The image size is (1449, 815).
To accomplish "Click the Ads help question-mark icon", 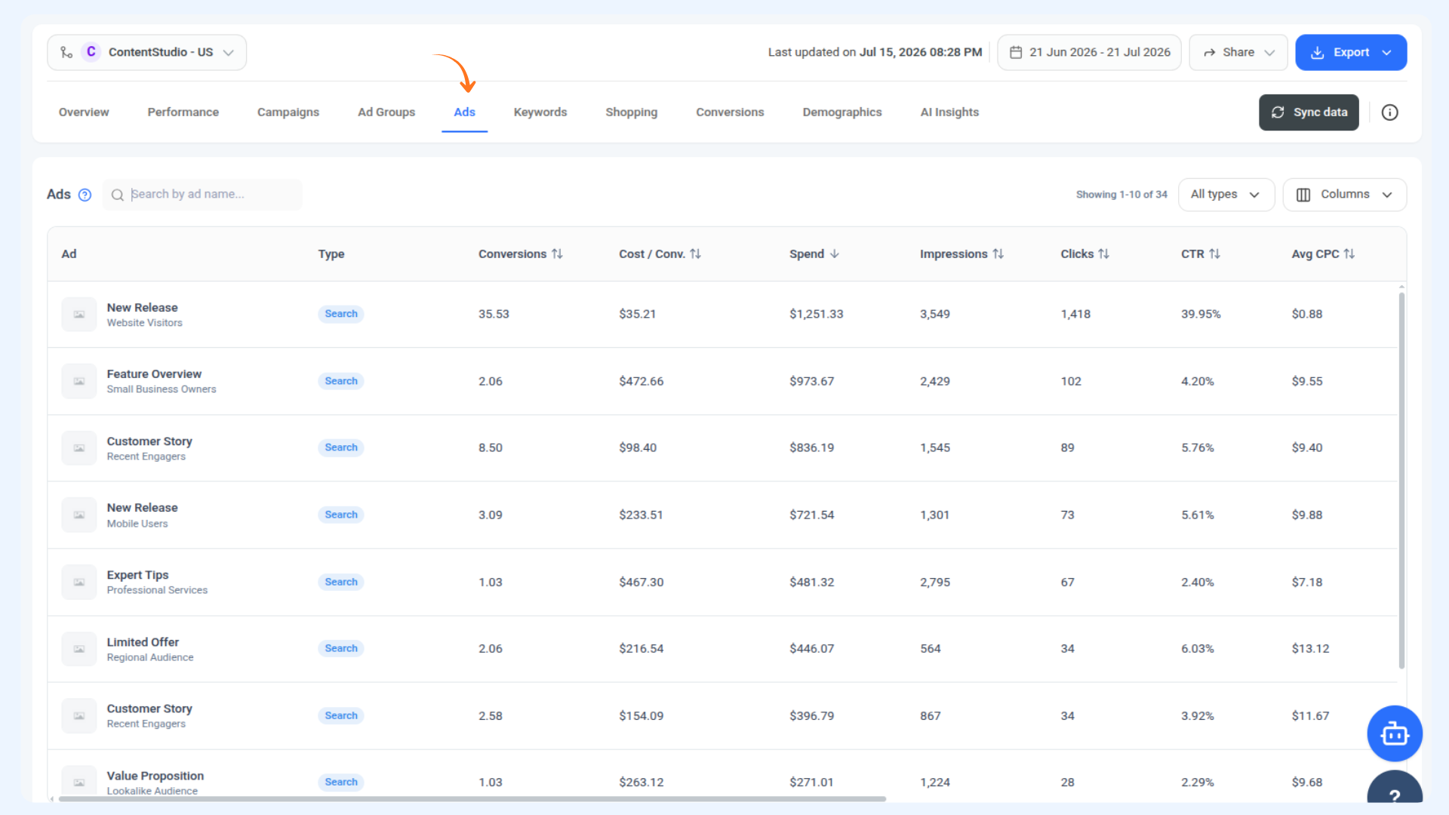I will [x=85, y=195].
